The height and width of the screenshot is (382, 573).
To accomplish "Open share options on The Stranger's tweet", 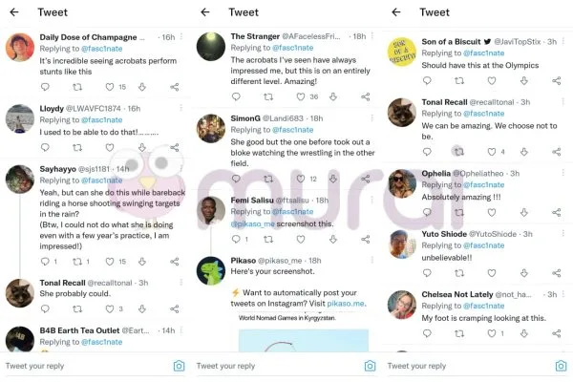I will click(x=366, y=96).
